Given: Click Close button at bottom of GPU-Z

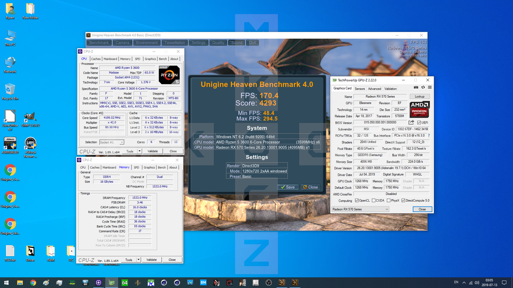Looking at the screenshot, I should tap(422, 209).
